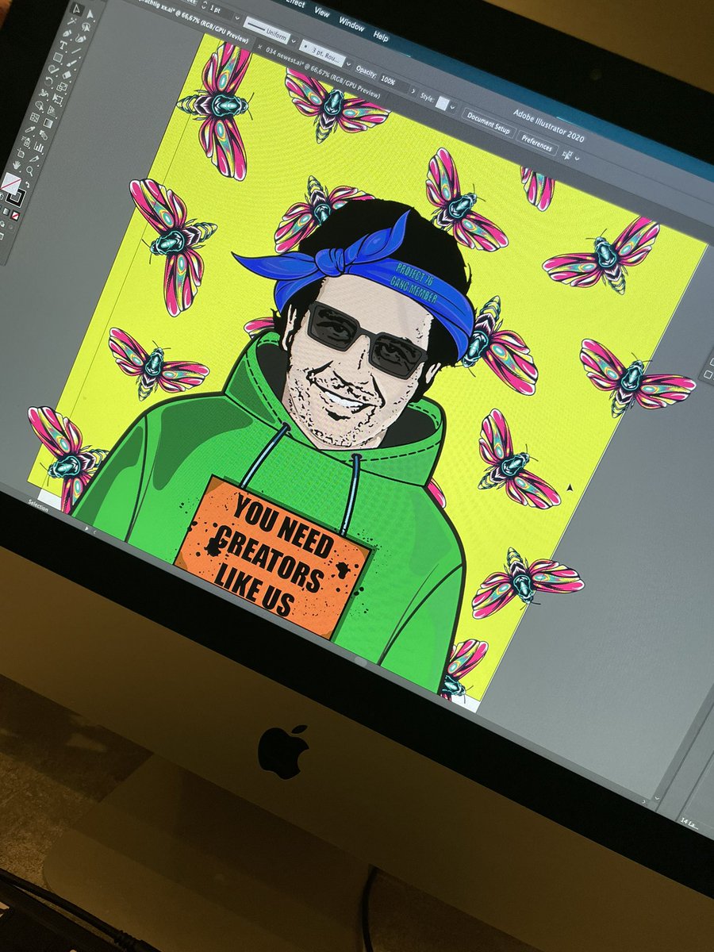Click the stroke weight 1 pt field

[x=219, y=10]
